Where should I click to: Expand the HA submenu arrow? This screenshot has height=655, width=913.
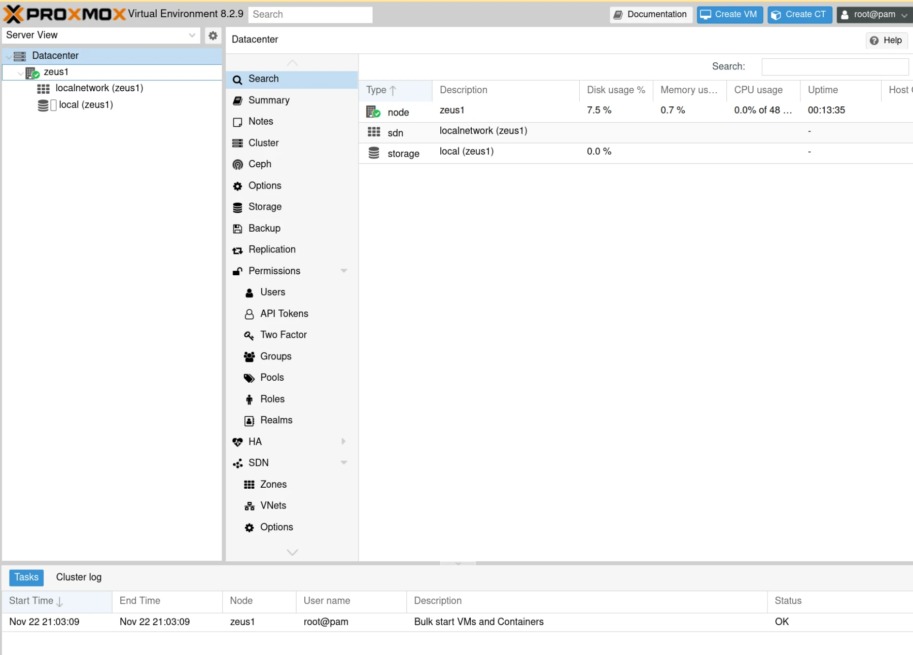coord(344,441)
